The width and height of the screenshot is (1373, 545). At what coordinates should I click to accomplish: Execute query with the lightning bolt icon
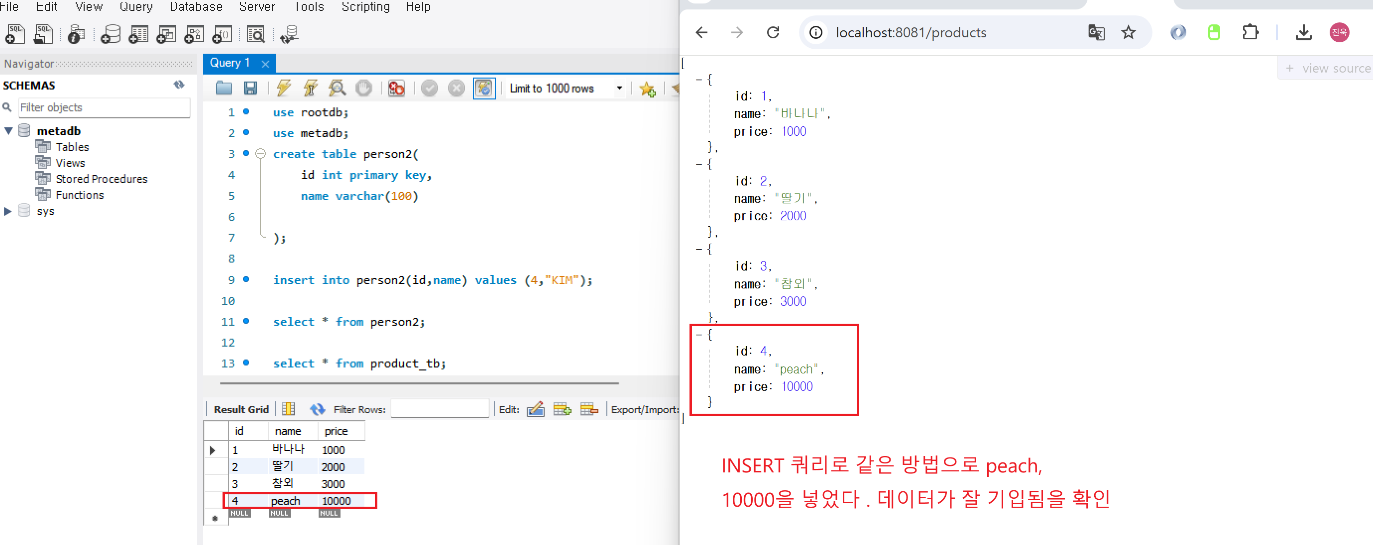click(284, 89)
